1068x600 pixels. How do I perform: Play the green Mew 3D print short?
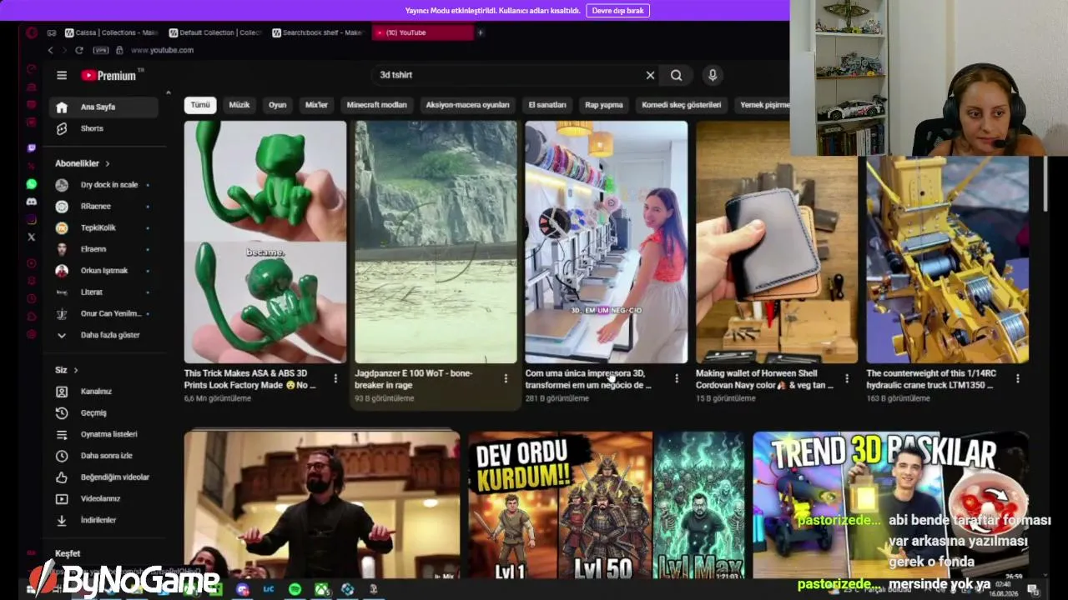(x=265, y=242)
